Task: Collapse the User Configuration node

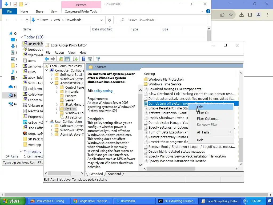Action: [47, 121]
